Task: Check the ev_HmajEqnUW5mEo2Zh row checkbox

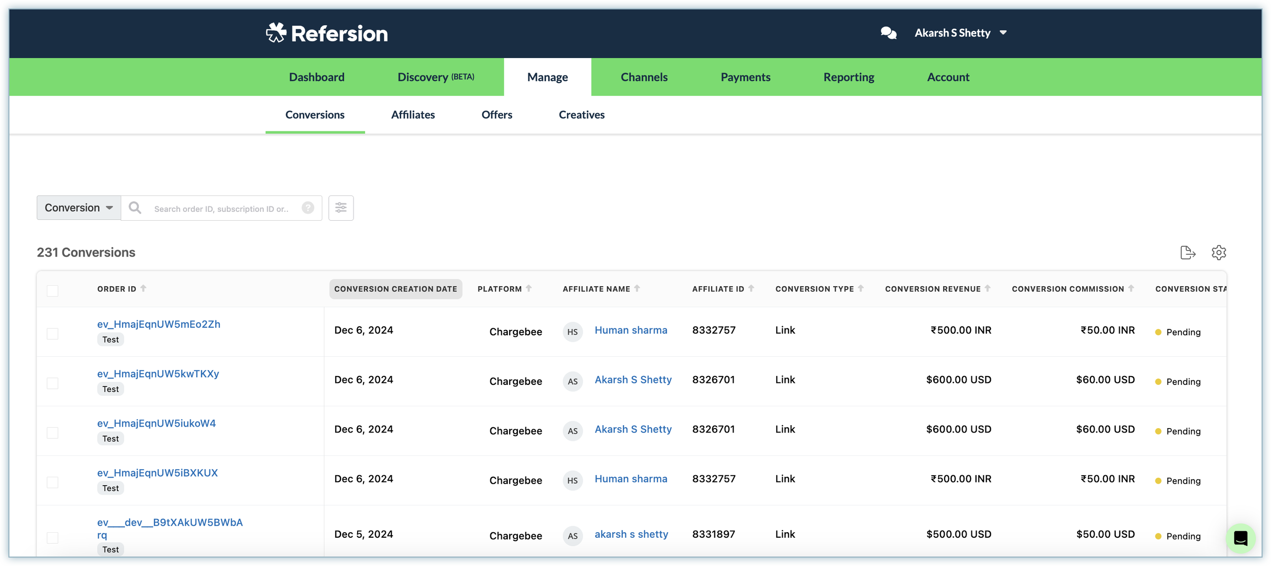Action: [x=53, y=333]
